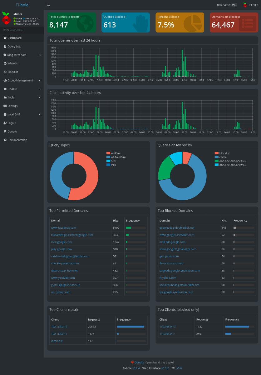Open client 192.168.0.13 in Top Clients (total)
The height and width of the screenshot is (375, 261).
(x=59, y=327)
